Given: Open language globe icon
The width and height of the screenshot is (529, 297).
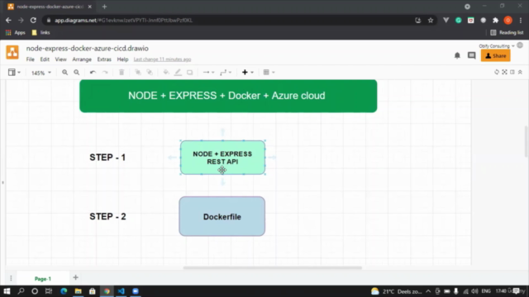Looking at the screenshot, I should (520, 45).
